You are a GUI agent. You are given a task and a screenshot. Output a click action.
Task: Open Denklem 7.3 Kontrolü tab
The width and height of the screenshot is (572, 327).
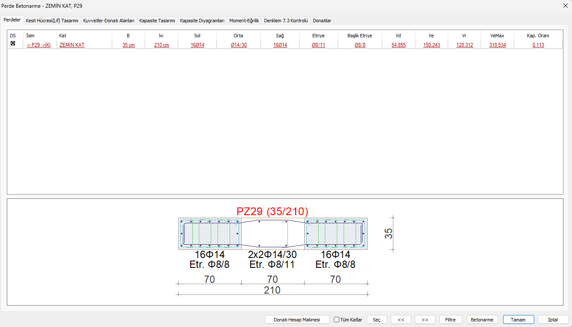click(286, 21)
